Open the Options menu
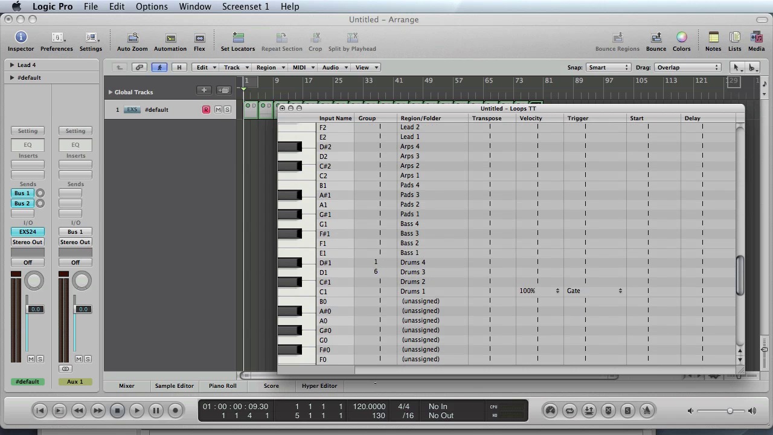773x435 pixels. (152, 7)
